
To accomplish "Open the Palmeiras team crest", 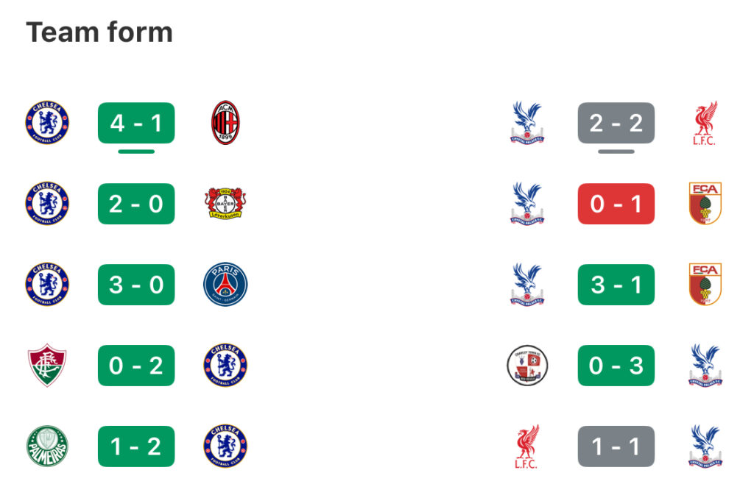I will 47,446.
